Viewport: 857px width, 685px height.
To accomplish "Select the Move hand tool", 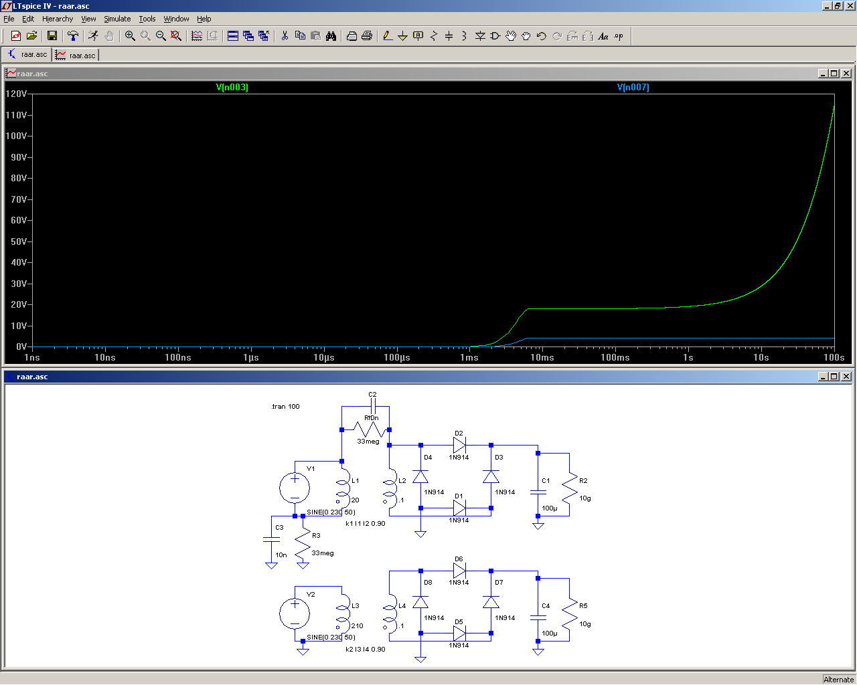I will (511, 36).
